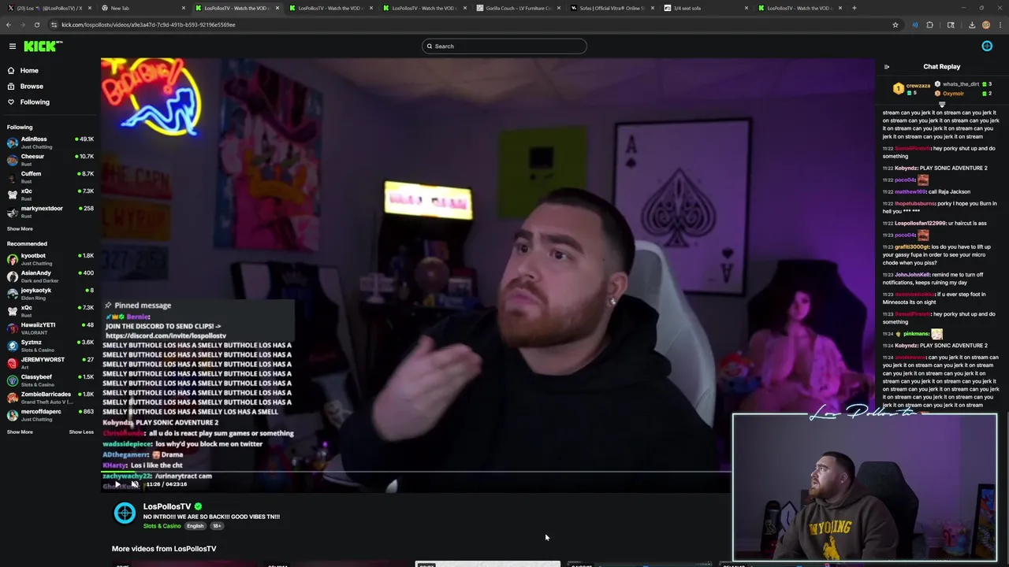Open browser extensions puzzle icon
Screen dimensions: 1009x567
[x=929, y=24]
